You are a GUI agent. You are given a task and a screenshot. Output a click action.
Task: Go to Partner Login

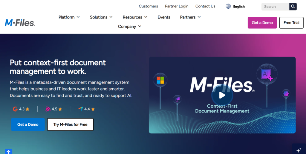click(x=177, y=6)
